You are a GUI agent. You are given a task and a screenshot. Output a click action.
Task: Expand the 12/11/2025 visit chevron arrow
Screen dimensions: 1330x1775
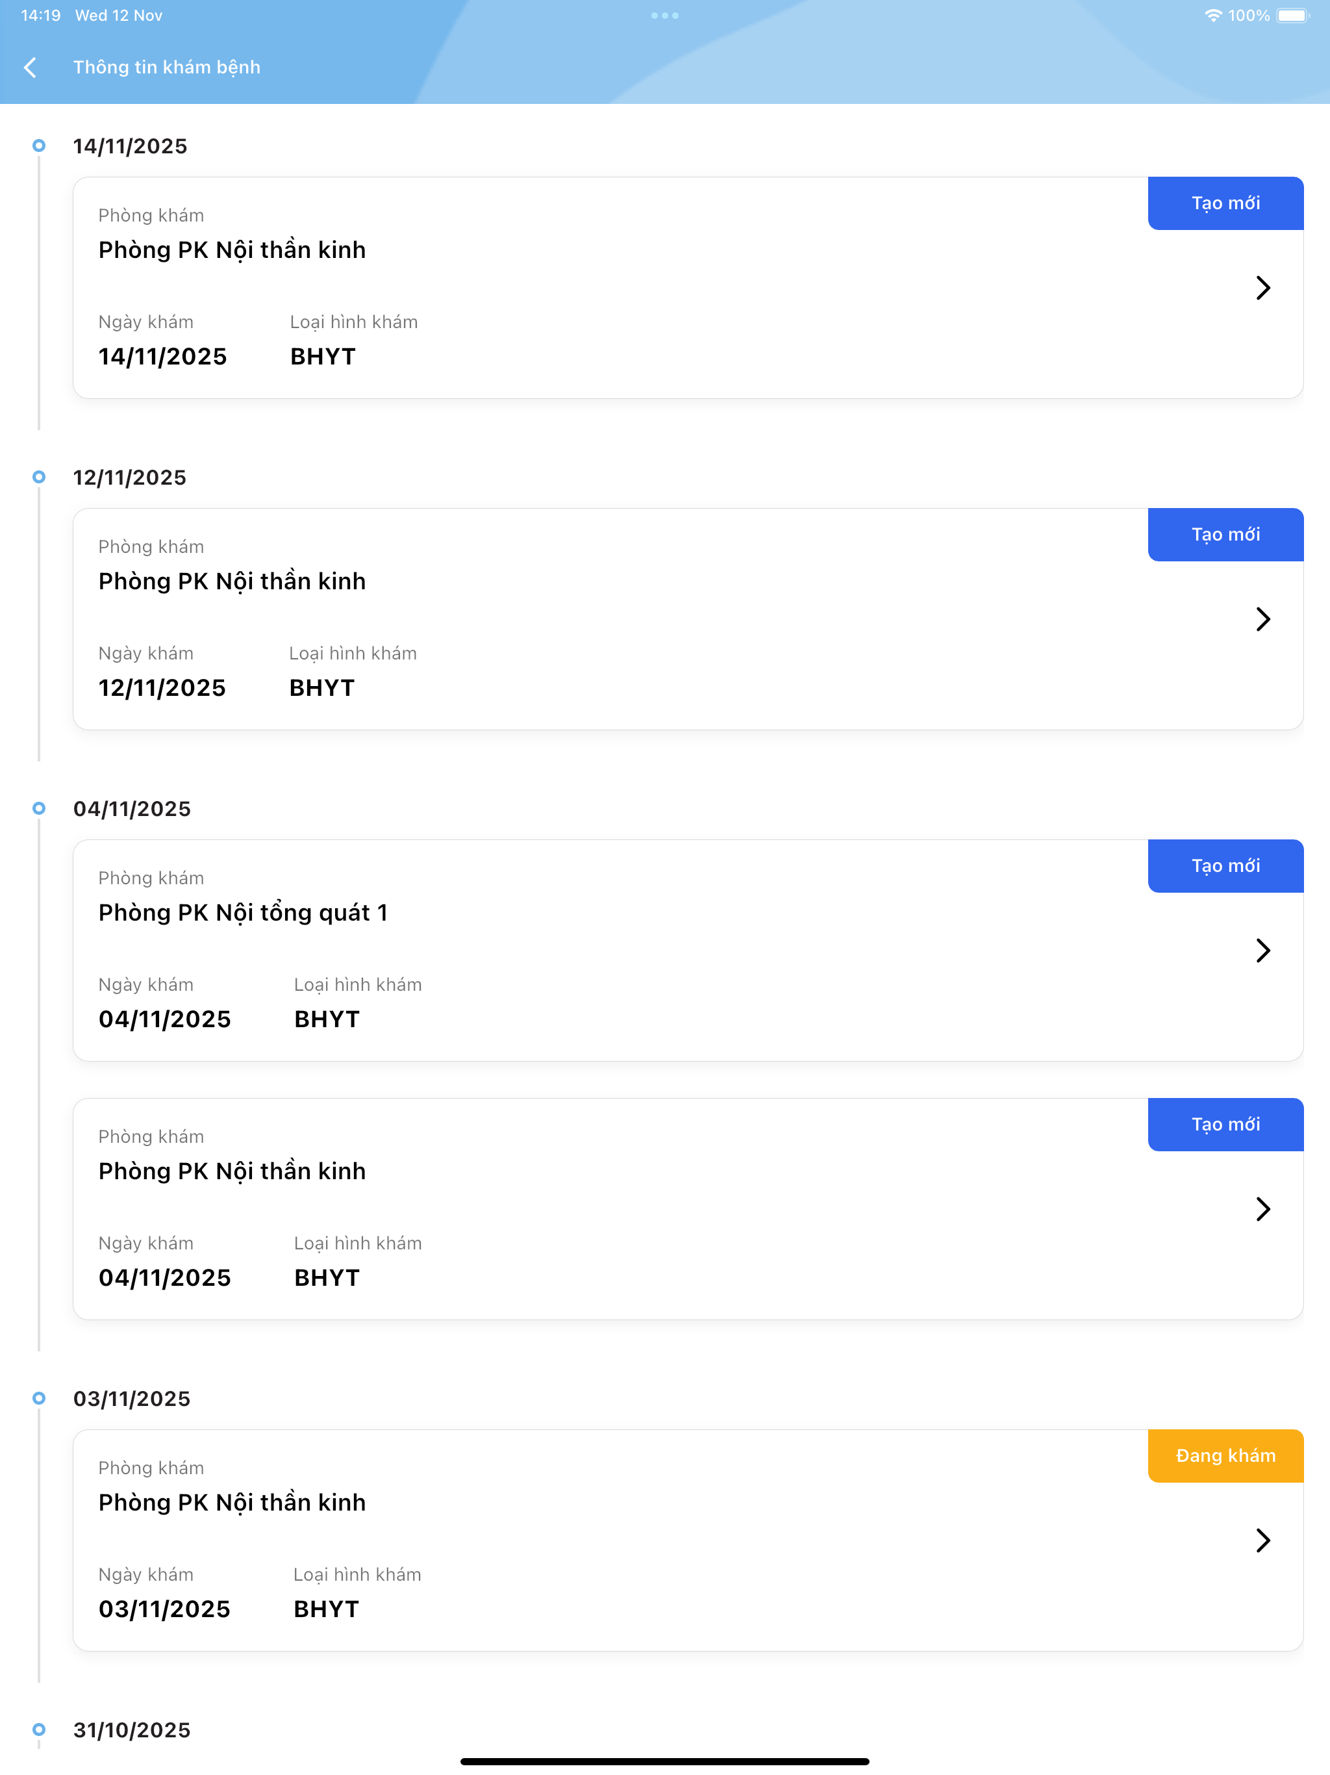coord(1262,619)
